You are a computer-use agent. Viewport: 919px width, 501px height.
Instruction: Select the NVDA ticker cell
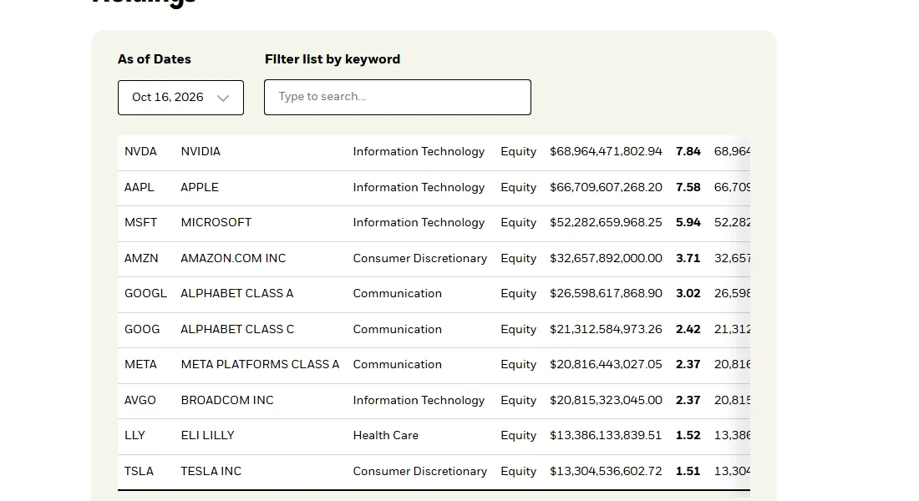(x=140, y=152)
